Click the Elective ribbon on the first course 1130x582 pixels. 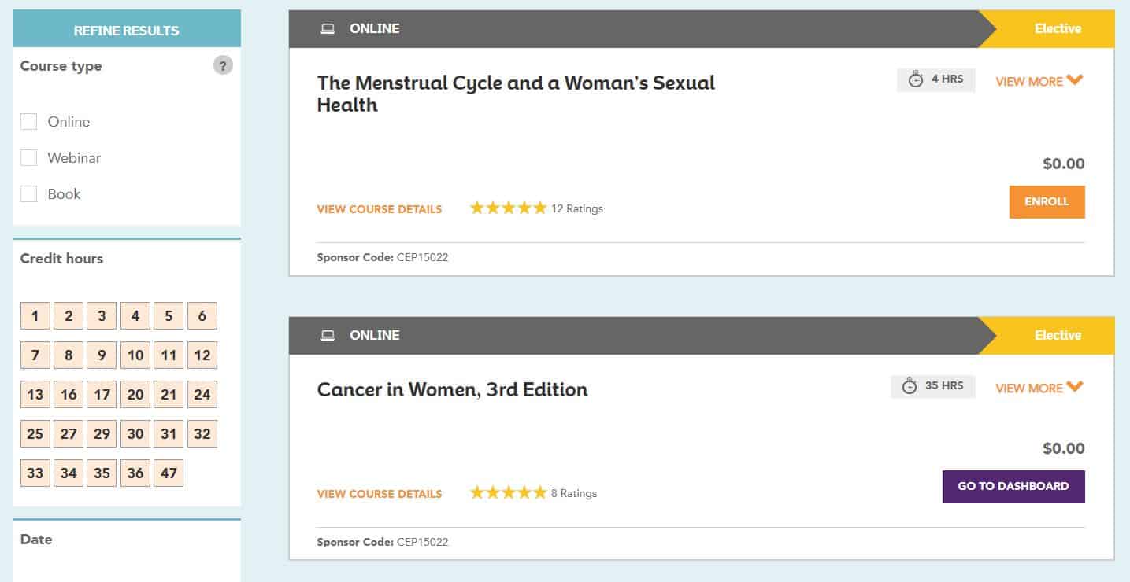click(1058, 28)
